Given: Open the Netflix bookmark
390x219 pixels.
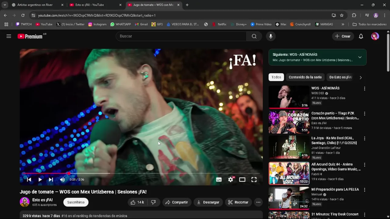Looking at the screenshot, I should point(219,24).
